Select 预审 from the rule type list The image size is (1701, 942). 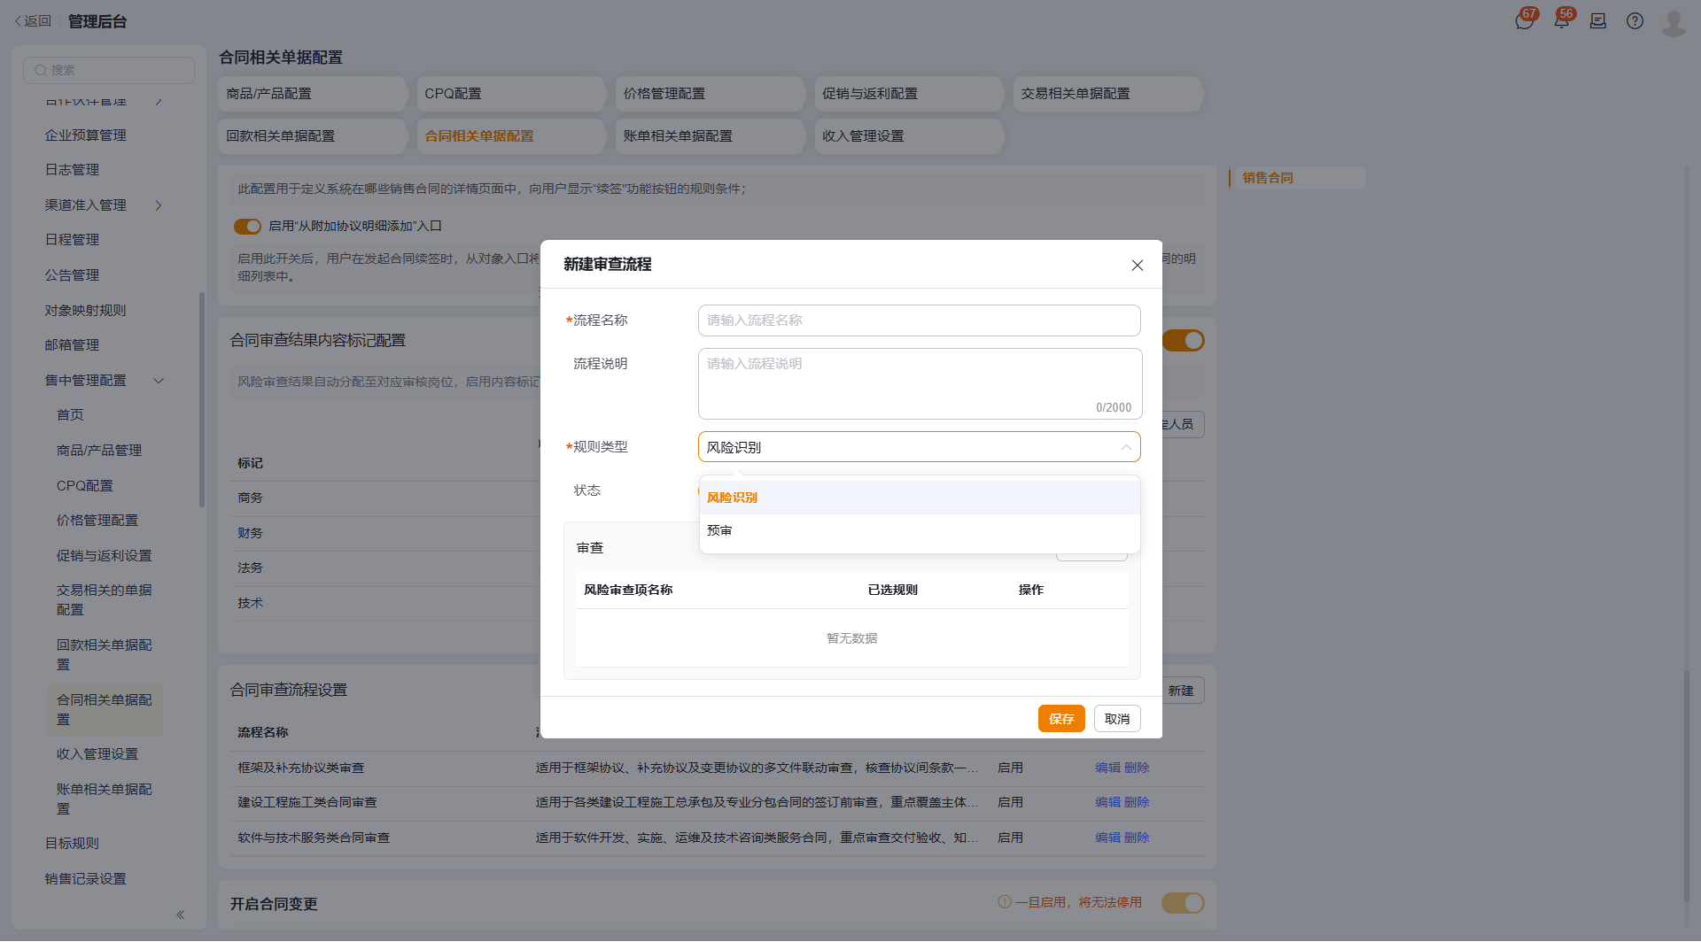click(919, 530)
